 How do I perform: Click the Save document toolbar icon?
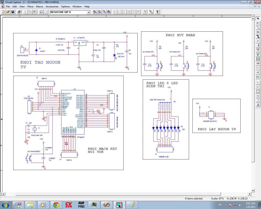point(13,12)
